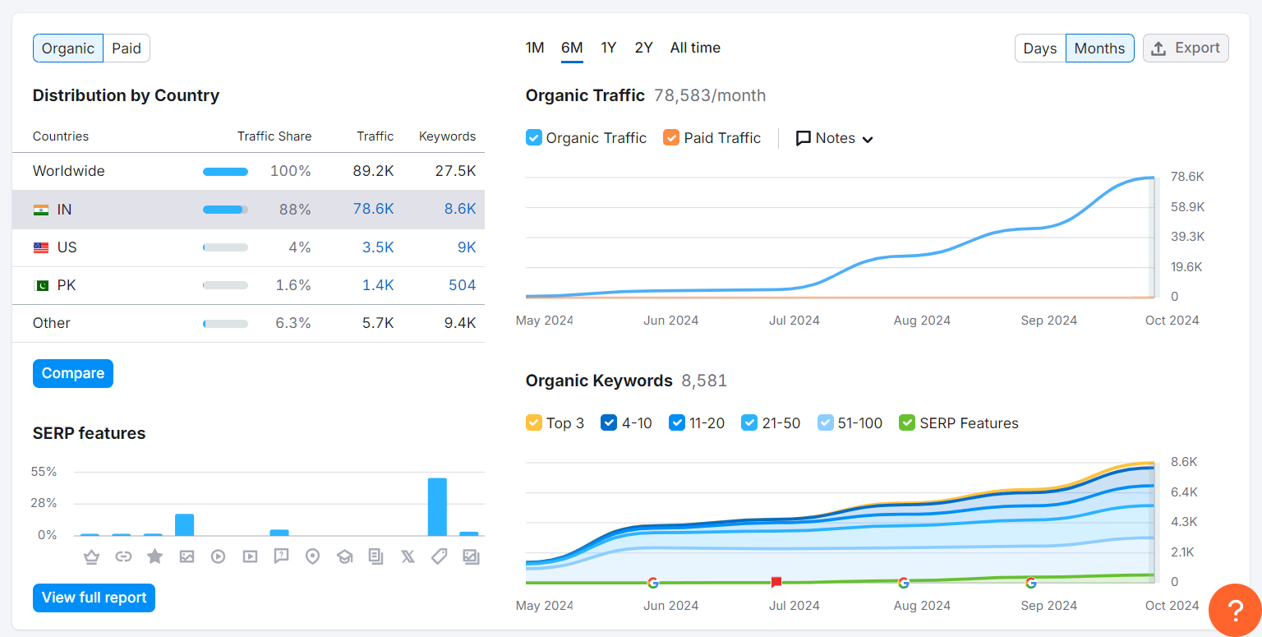This screenshot has height=637, width=1262.
Task: Open the Notes dropdown
Action: click(x=834, y=138)
